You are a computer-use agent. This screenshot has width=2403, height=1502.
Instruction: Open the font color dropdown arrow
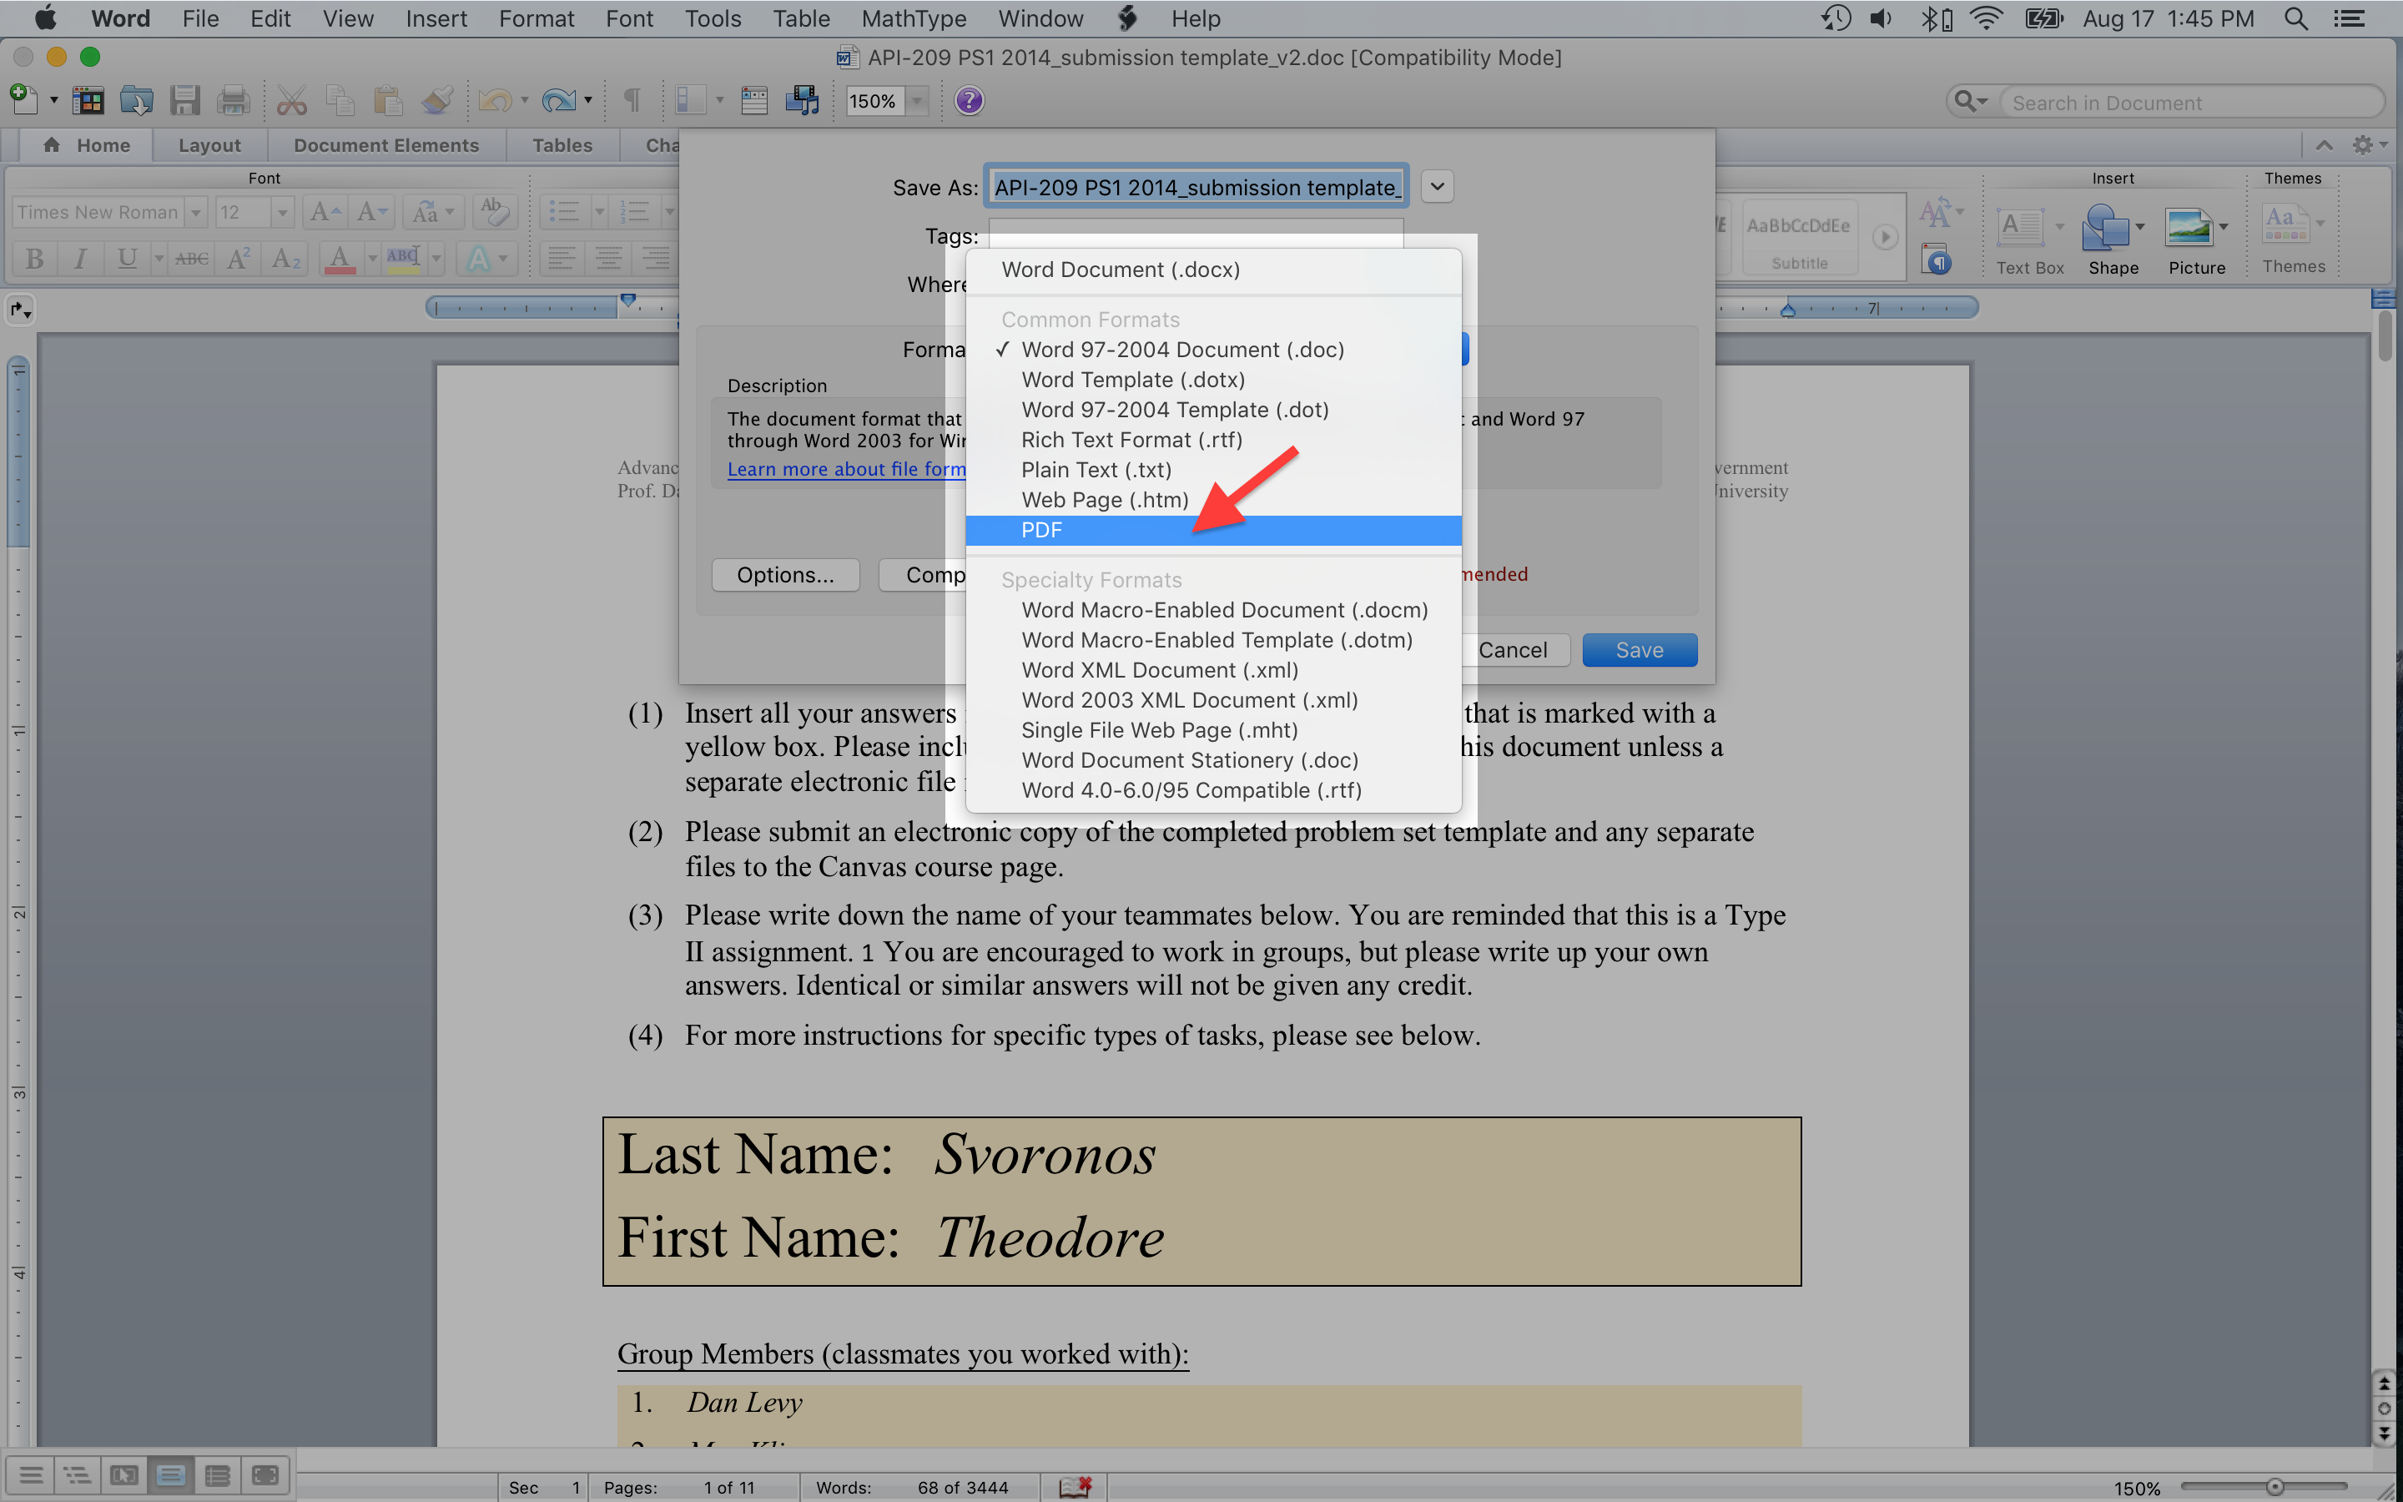[372, 260]
